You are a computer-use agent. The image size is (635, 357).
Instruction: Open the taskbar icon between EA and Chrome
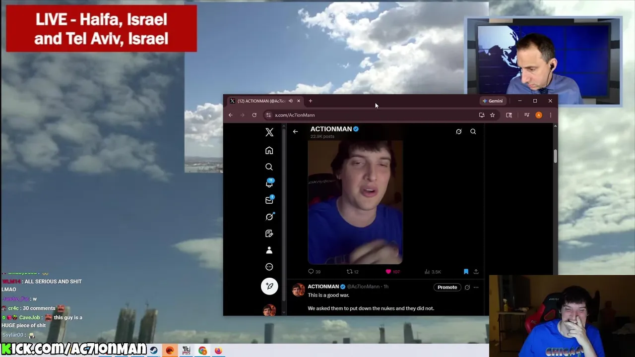[x=186, y=351]
